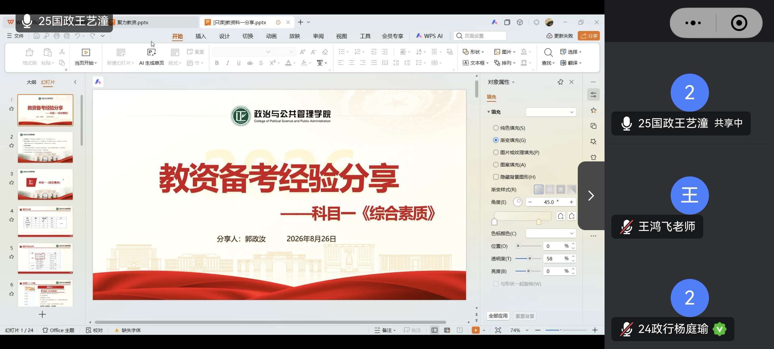Open the 切换 ribbon tab

pos(248,36)
